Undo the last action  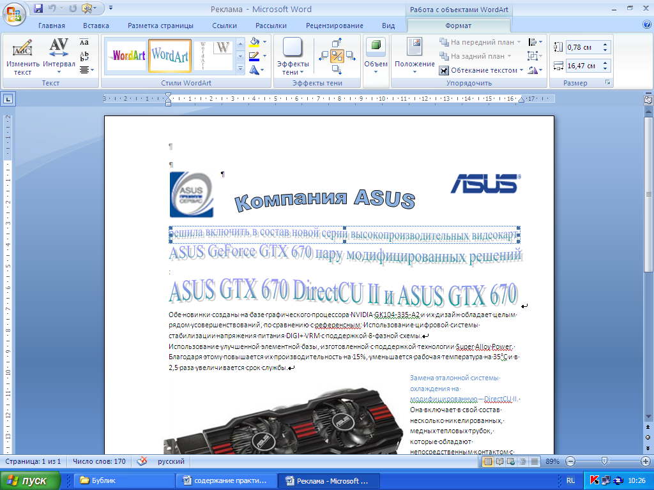tap(52, 8)
